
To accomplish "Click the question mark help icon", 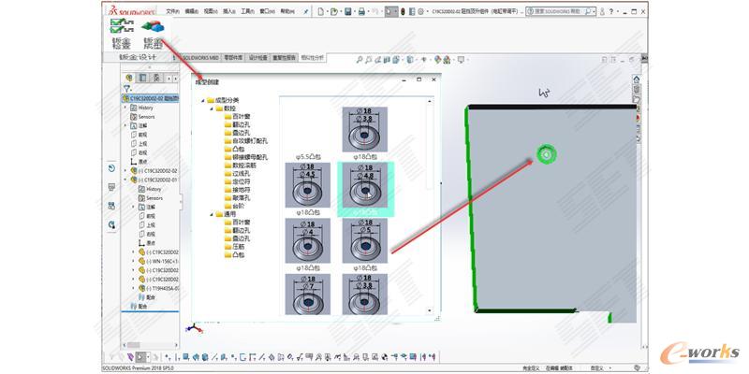I will [611, 11].
